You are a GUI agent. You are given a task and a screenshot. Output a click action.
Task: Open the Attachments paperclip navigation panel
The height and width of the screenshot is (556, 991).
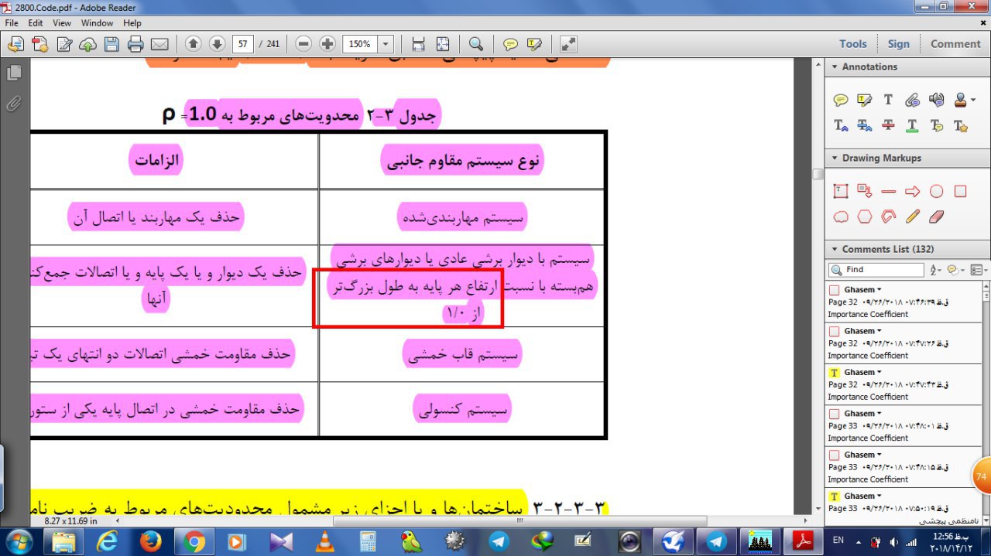point(14,104)
